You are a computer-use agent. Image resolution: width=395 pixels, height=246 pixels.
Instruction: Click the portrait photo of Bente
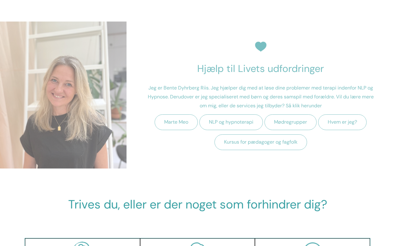point(63,95)
